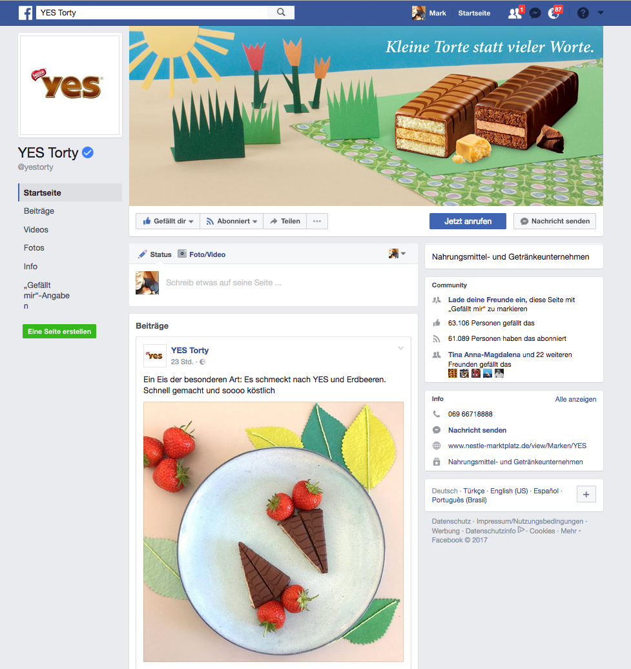This screenshot has height=669, width=631.
Task: Click the green Eine Seite erstellen button
Action: (59, 331)
